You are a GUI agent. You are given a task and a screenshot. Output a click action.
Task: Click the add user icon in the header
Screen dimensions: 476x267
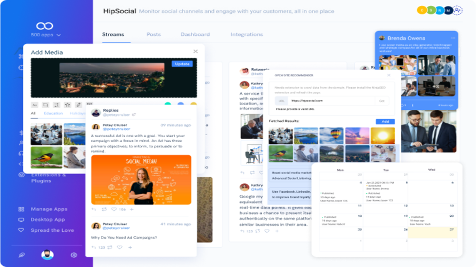click(458, 10)
